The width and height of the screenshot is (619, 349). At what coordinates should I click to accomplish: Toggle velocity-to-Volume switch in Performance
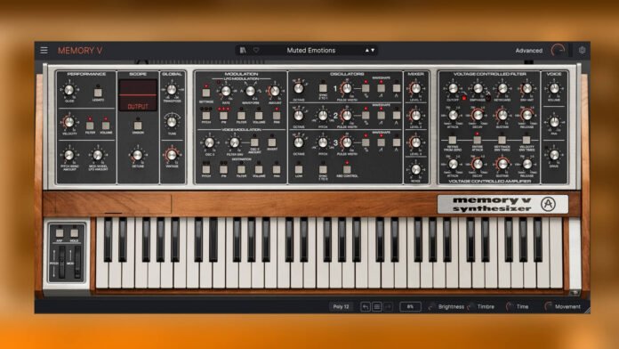click(106, 126)
